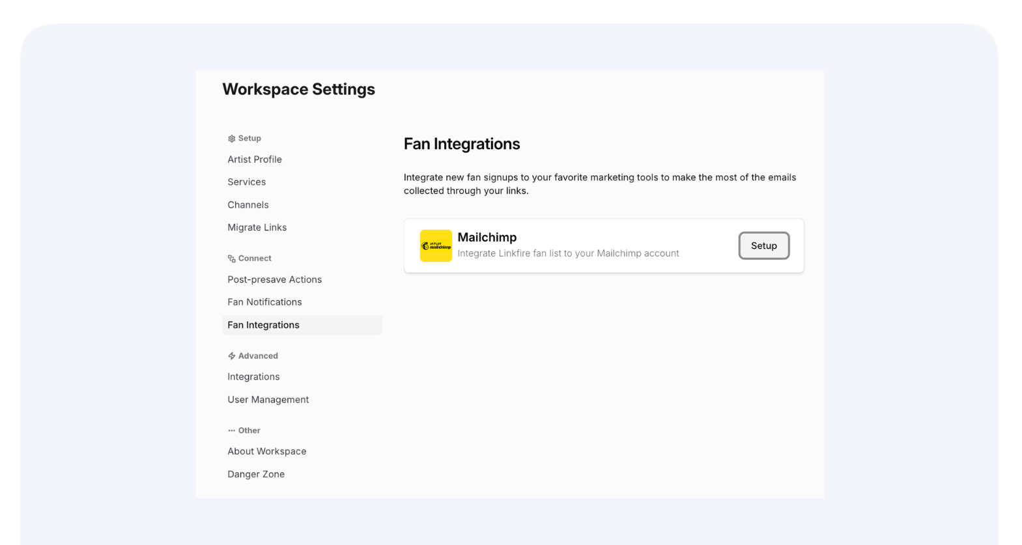Navigate to Post-presave Actions
This screenshot has height=545, width=1022.
click(x=274, y=279)
